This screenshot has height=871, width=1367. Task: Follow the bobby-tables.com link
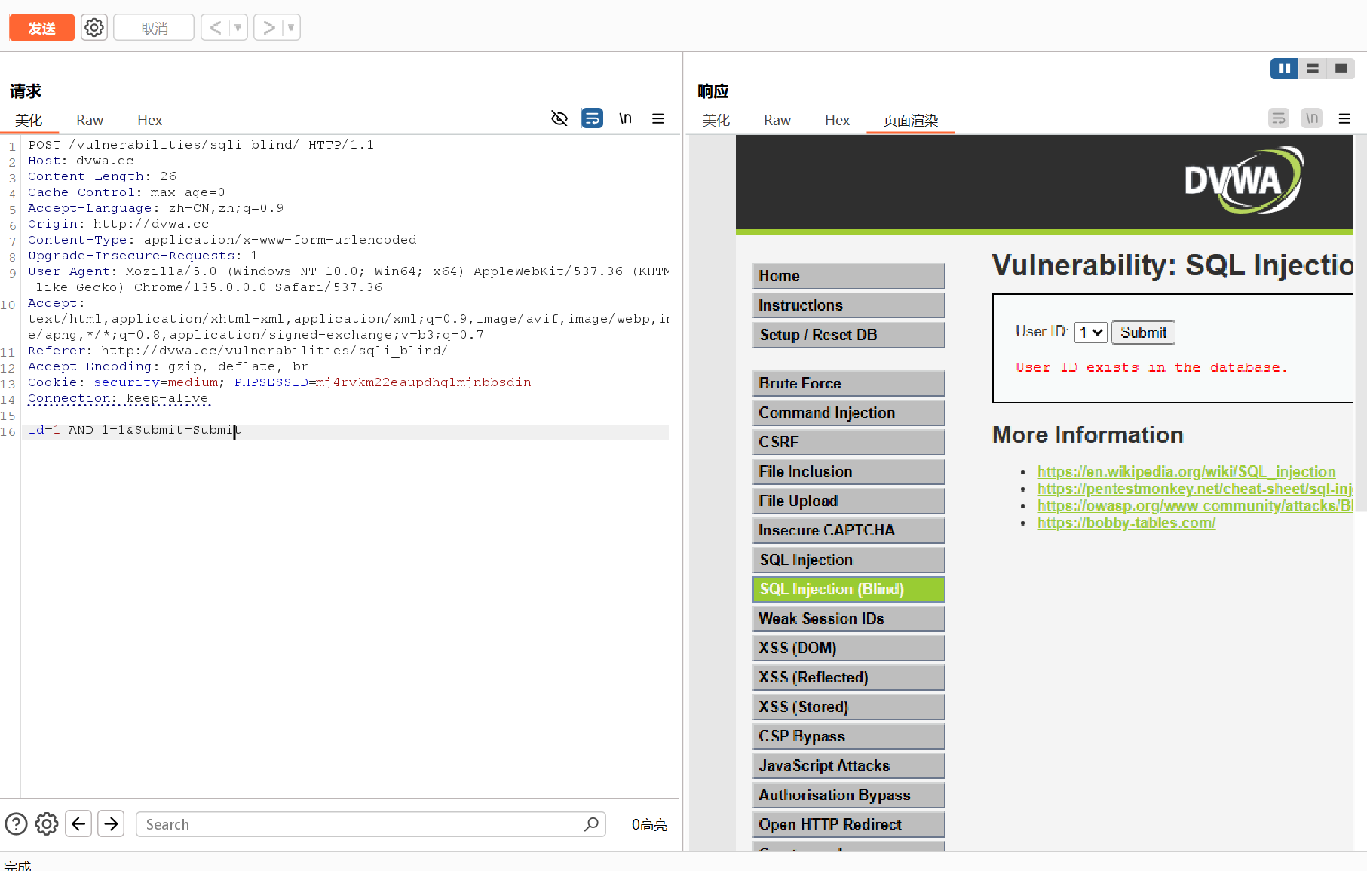pyautogui.click(x=1126, y=523)
